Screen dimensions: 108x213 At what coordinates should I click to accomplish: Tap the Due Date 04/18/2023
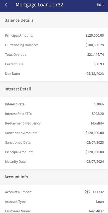click(x=95, y=74)
